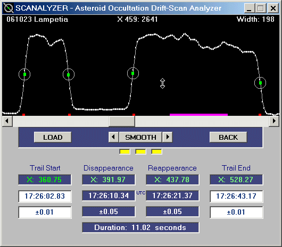Click the Trail End label
This screenshot has height=247, width=282.
tap(236, 168)
